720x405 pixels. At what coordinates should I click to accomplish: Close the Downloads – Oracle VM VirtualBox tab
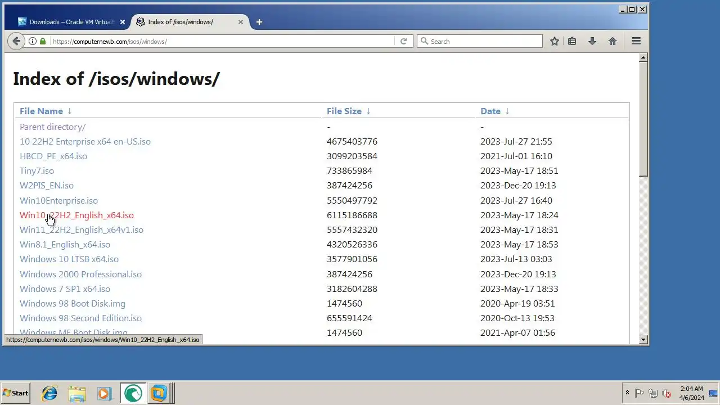pyautogui.click(x=123, y=22)
